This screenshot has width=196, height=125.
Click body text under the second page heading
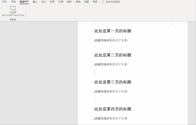111,64
